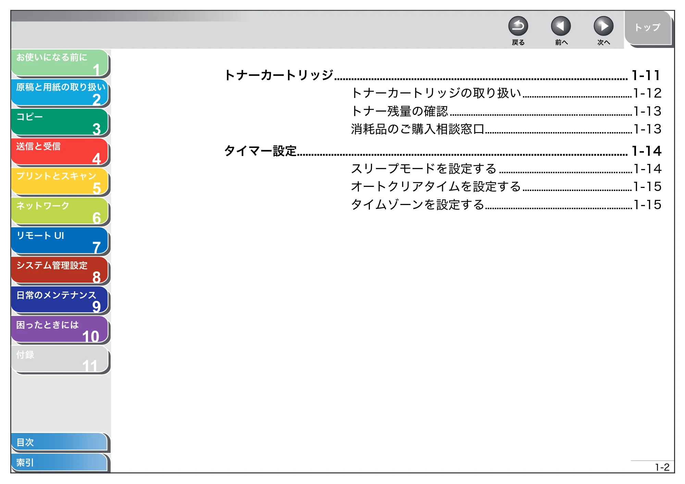
Task: Click the 次へ (next) right arrow icon
Action: [603, 26]
